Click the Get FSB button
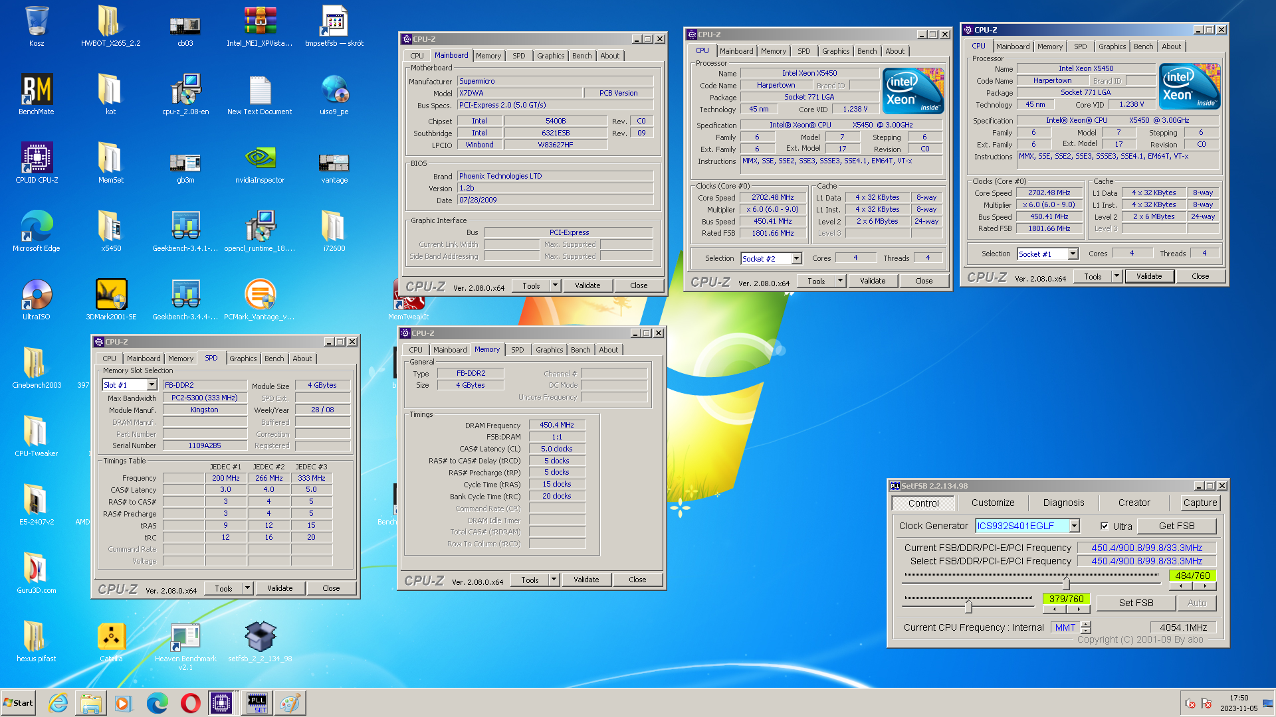The image size is (1276, 717). (x=1176, y=526)
